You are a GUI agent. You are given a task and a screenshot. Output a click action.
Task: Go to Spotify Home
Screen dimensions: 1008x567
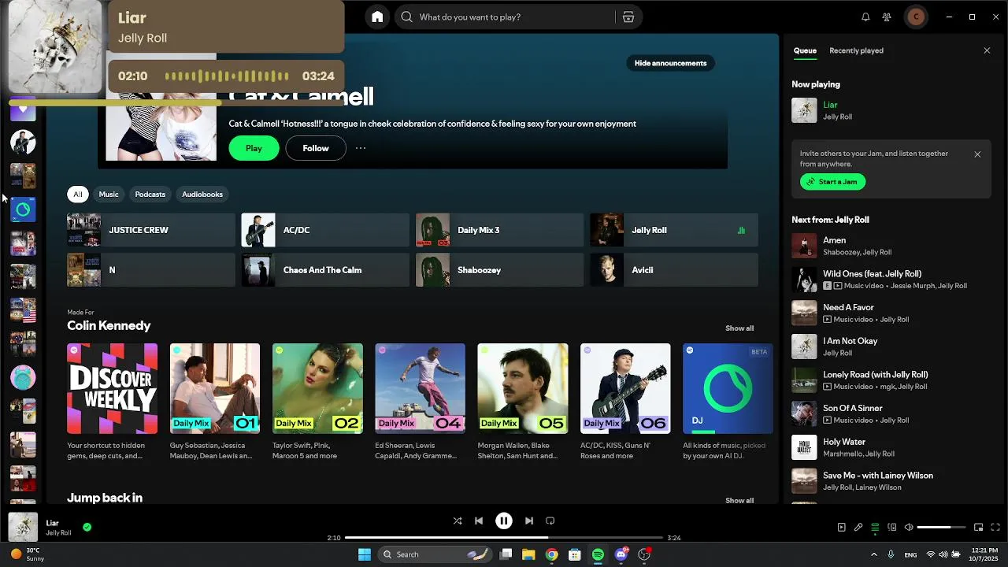click(x=377, y=17)
